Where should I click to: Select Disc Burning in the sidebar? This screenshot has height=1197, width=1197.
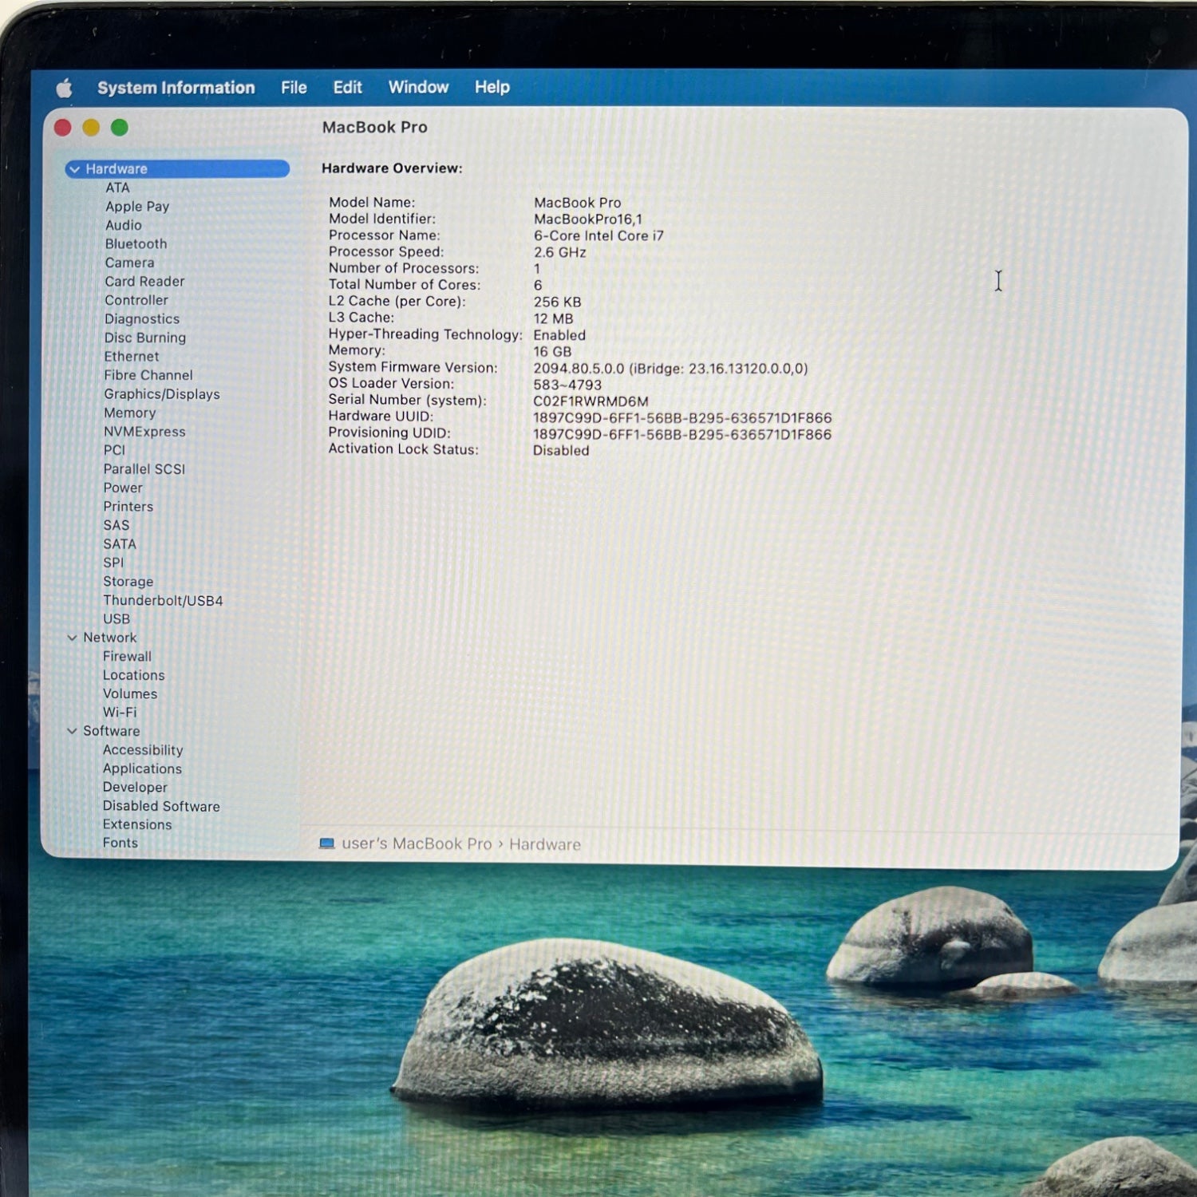tap(145, 338)
